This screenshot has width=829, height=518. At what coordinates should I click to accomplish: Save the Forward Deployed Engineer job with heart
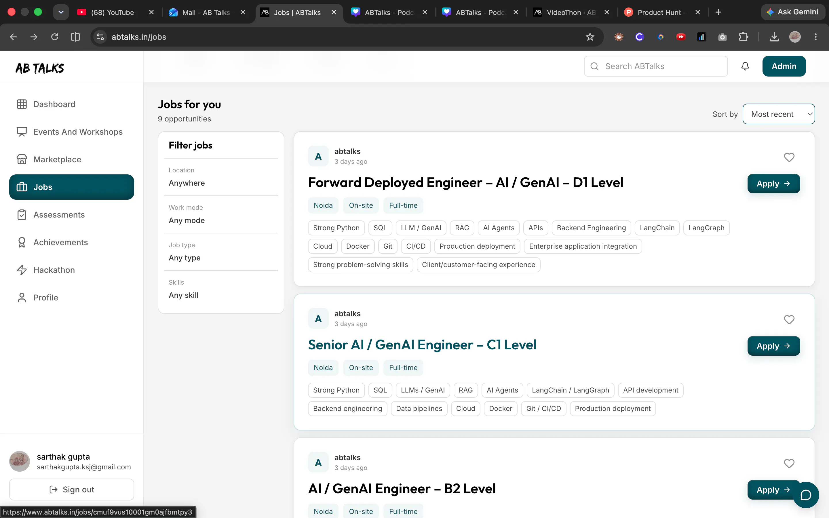click(x=789, y=157)
